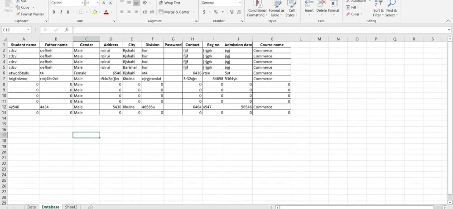This screenshot has width=453, height=209.
Task: Toggle italic formatting
Action: (61, 12)
